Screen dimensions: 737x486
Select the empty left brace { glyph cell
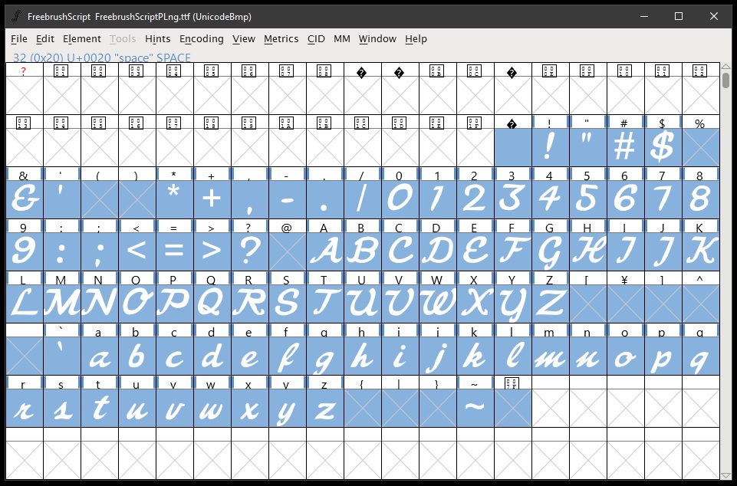coord(363,409)
